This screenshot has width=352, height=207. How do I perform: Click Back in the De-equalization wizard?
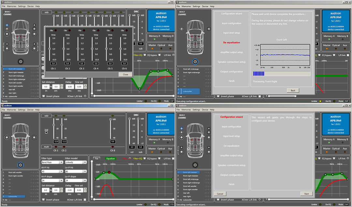(x=293, y=90)
